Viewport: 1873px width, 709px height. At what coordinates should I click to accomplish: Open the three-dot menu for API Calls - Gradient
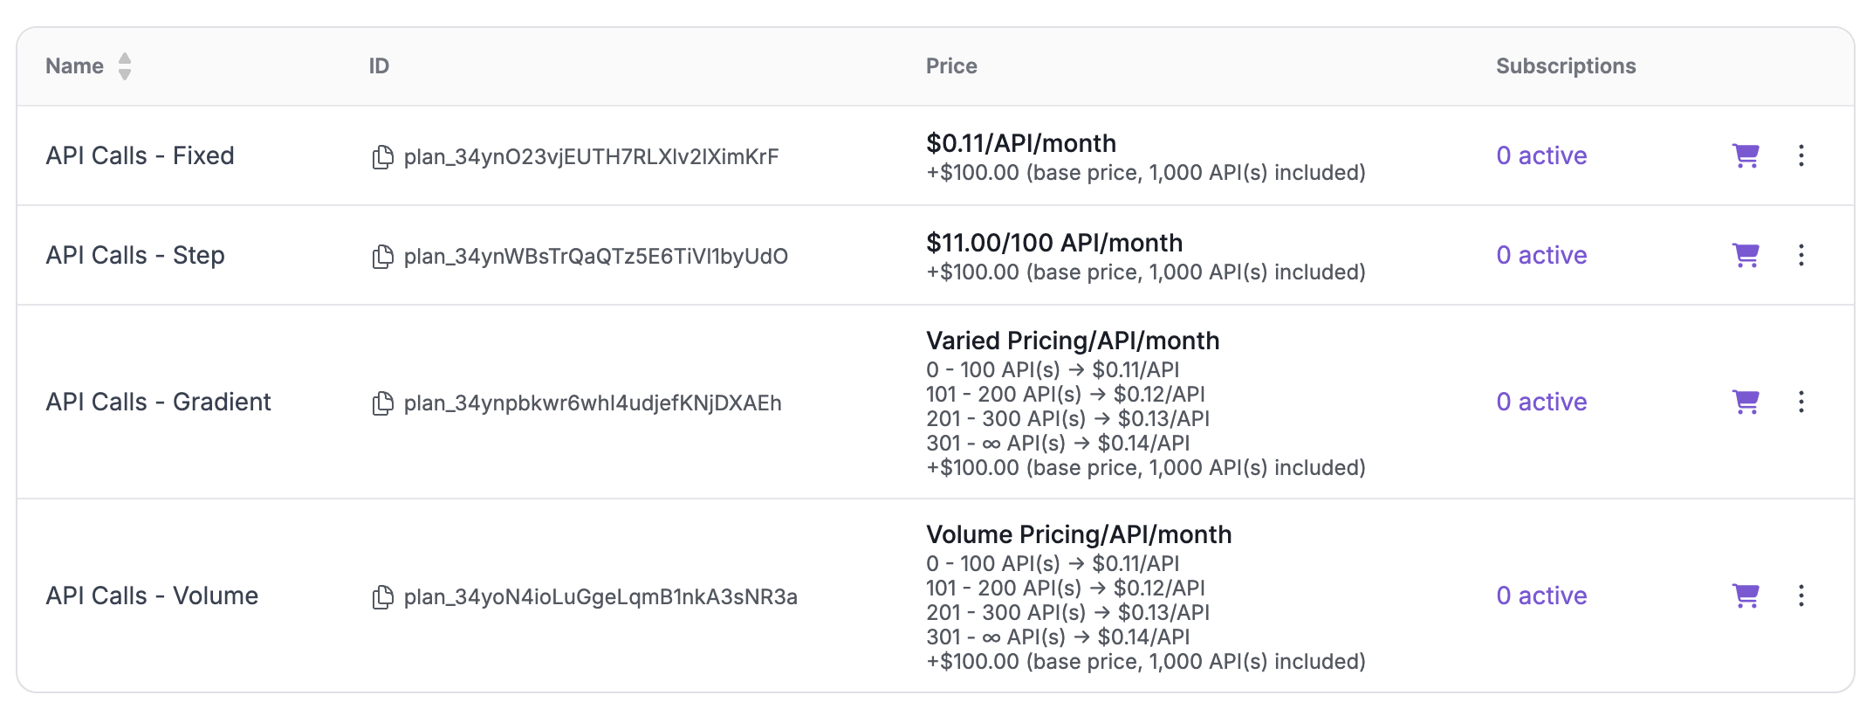[x=1801, y=403]
